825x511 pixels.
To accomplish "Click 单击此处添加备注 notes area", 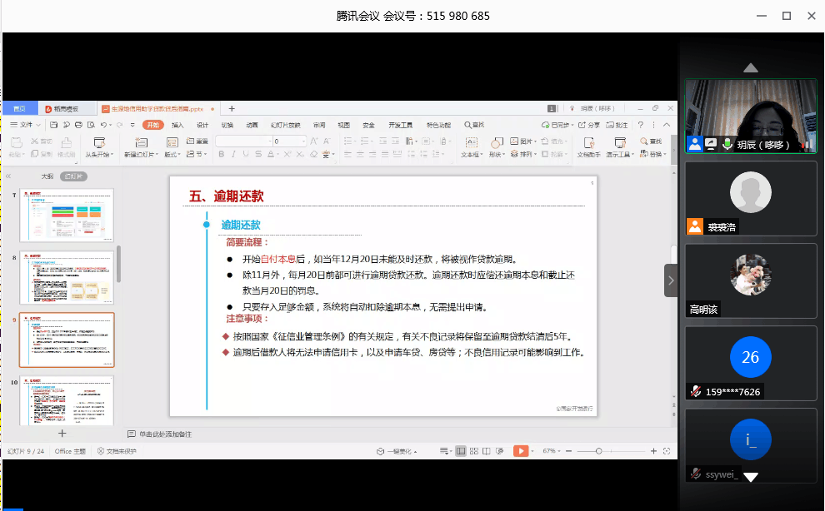I will pos(165,434).
